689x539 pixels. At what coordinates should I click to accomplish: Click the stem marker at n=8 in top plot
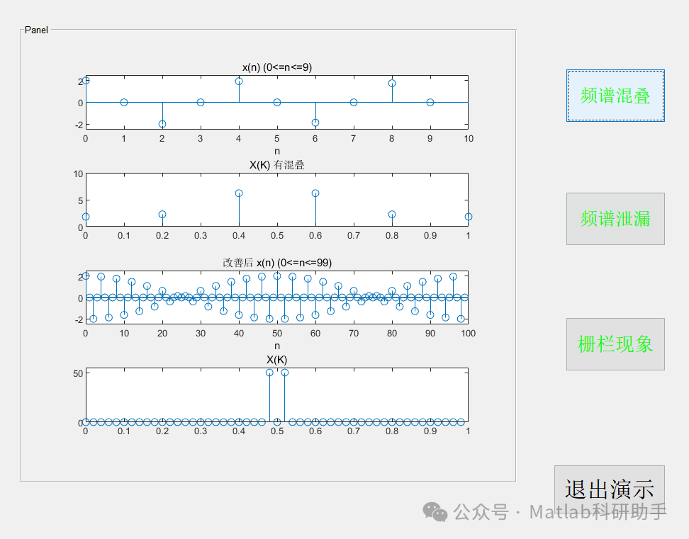(392, 84)
